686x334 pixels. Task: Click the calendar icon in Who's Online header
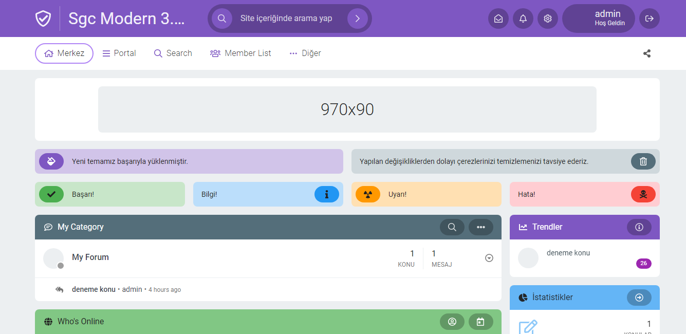point(480,322)
